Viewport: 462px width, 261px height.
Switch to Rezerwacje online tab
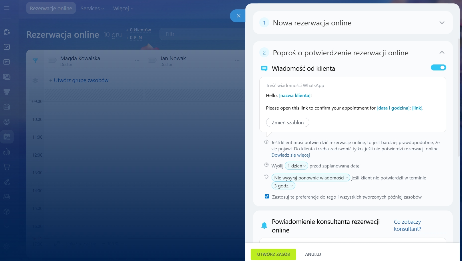[51, 8]
